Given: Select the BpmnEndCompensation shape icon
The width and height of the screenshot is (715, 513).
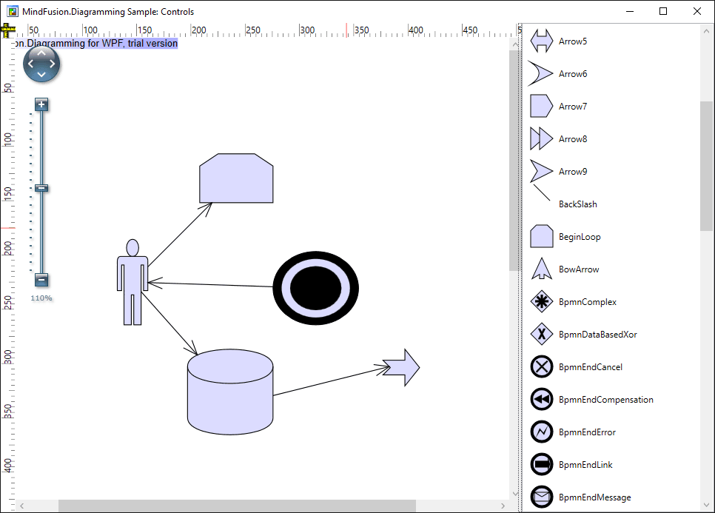Looking at the screenshot, I should [541, 400].
